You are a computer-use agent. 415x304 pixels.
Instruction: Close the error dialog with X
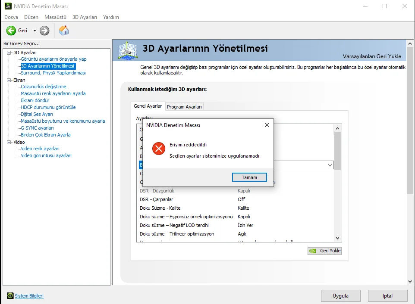(x=267, y=125)
